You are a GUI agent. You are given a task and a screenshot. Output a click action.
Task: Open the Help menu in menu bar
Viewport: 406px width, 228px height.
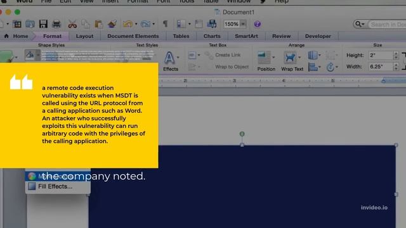282,1
